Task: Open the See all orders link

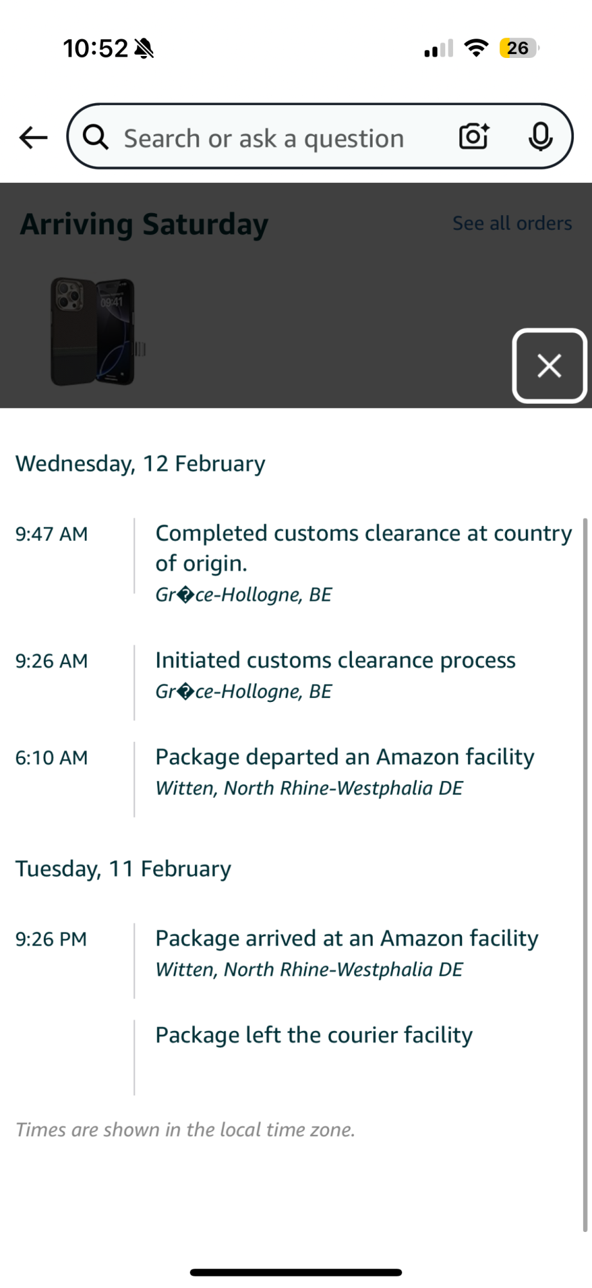Action: click(x=512, y=223)
